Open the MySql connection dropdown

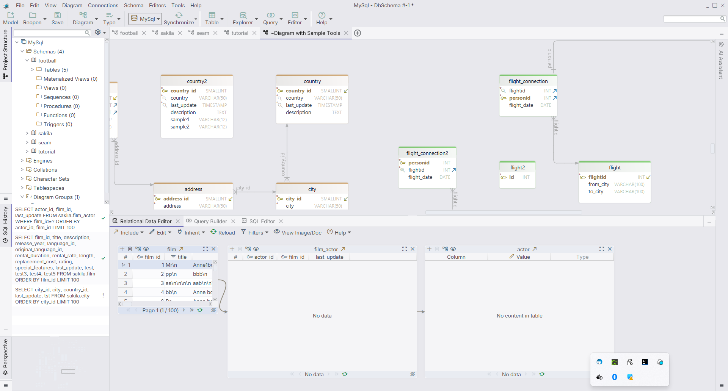pos(145,19)
